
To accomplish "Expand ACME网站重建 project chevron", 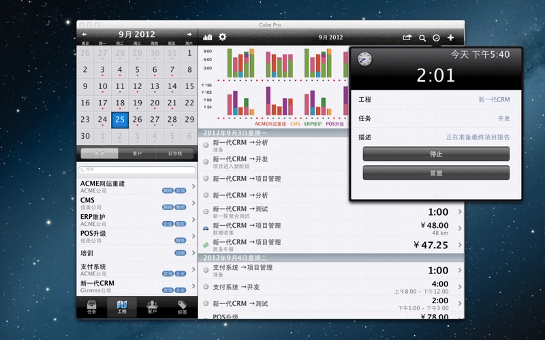I will click(x=193, y=186).
